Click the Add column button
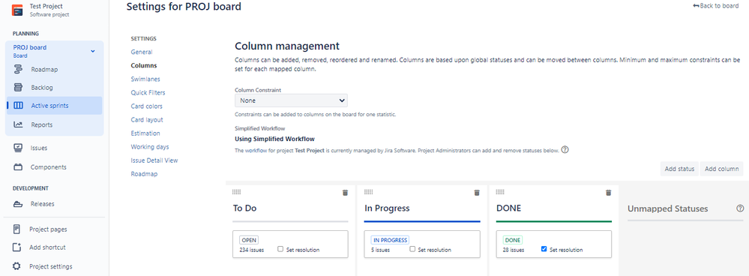This screenshot has height=276, width=749. pos(722,169)
